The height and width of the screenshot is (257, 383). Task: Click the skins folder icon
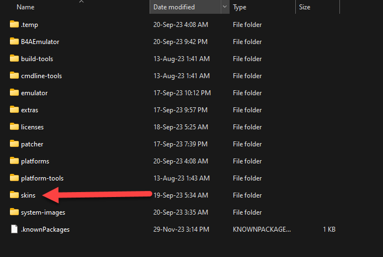[x=14, y=195]
